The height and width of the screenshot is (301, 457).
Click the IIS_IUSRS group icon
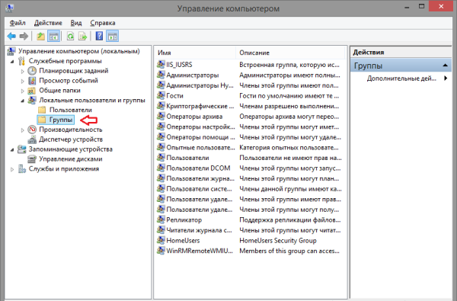pos(161,64)
